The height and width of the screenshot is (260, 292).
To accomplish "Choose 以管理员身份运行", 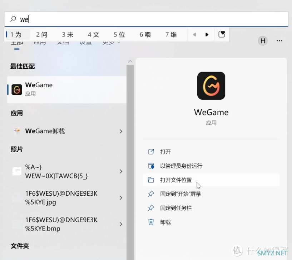I will tap(211, 166).
